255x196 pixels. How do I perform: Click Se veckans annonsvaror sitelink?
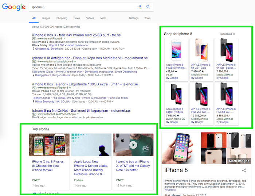99,72
